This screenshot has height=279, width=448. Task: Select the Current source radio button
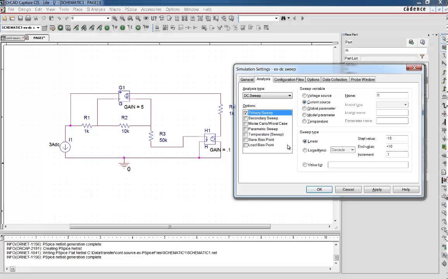pyautogui.click(x=304, y=102)
